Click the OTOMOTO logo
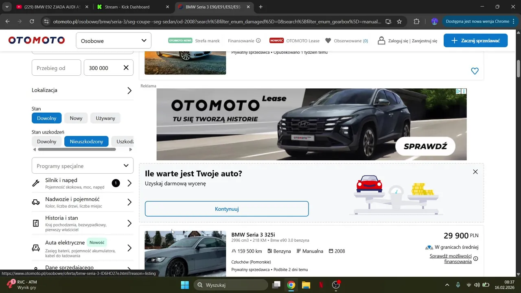521x293 pixels. [x=37, y=40]
